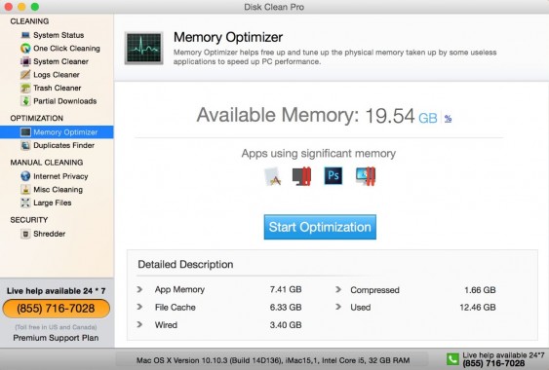
Task: Expand the File Cache row
Action: click(x=139, y=307)
